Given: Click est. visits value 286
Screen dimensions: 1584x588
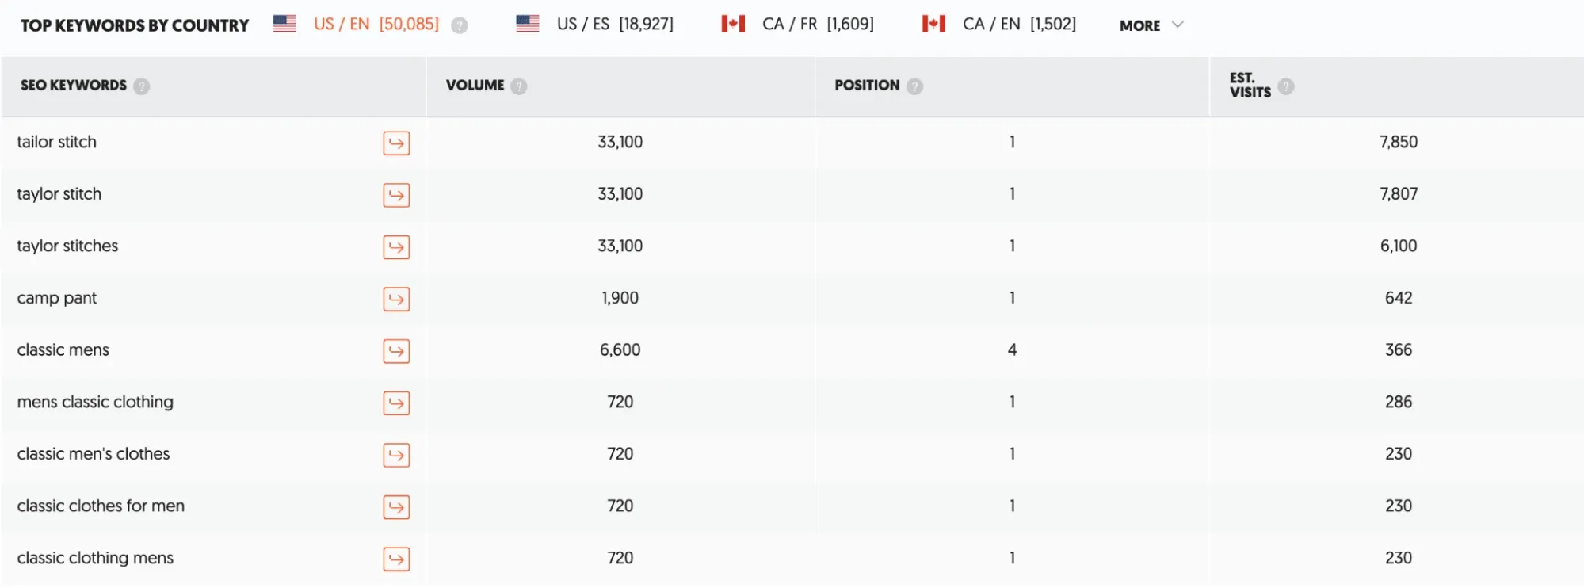Looking at the screenshot, I should click(1399, 402).
